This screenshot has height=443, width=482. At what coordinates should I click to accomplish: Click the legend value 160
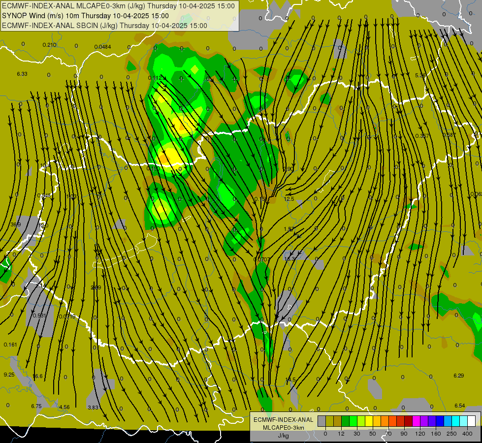tap(436, 434)
